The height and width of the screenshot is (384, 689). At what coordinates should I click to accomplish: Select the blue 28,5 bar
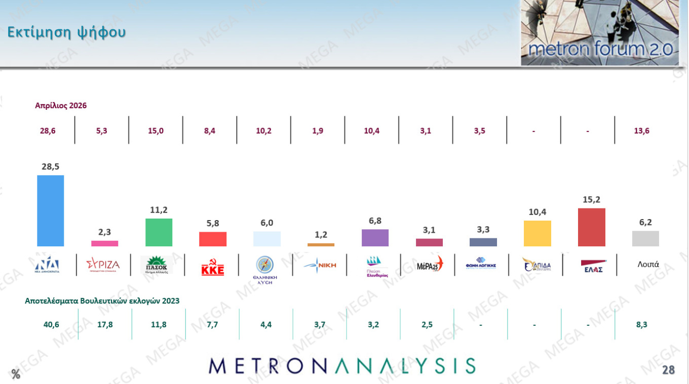(51, 210)
